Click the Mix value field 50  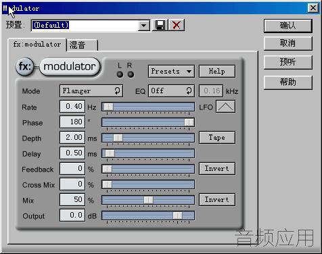pyautogui.click(x=72, y=199)
